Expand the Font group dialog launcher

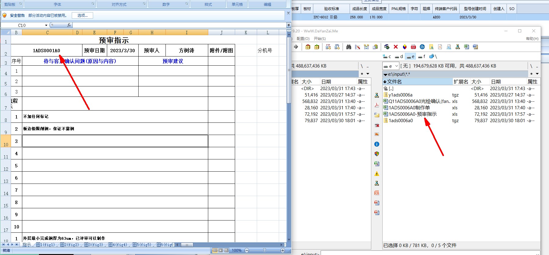pyautogui.click(x=93, y=4)
